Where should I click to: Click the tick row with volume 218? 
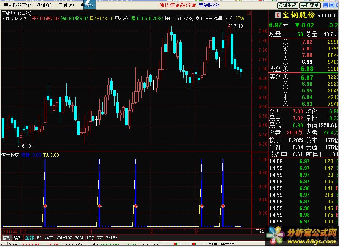[304, 195]
